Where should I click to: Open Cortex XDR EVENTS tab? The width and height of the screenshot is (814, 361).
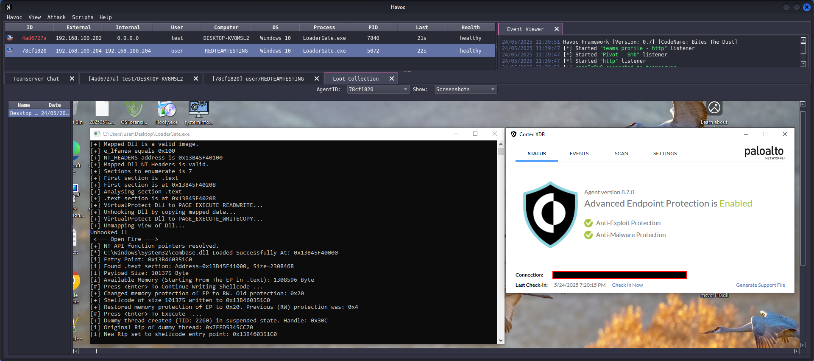click(579, 154)
